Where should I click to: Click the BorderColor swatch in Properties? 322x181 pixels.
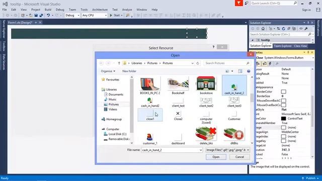(283, 92)
